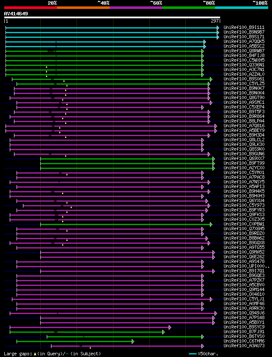Click the arrowhead ending the C6THM6 bar

point(133,341)
